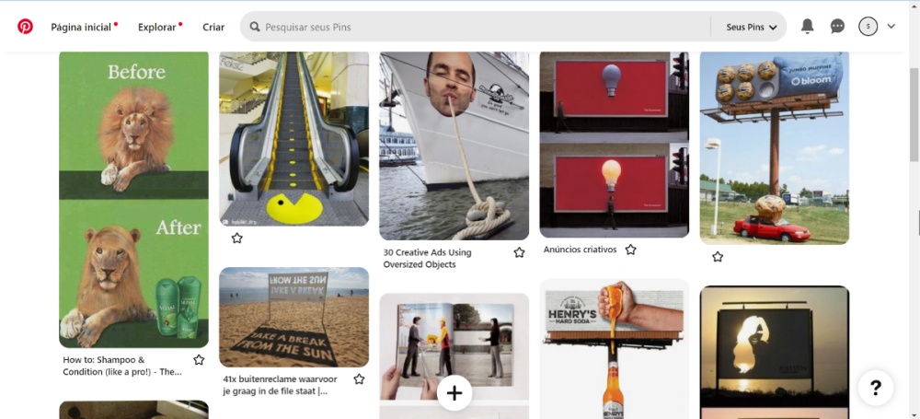Image resolution: width=920 pixels, height=419 pixels.
Task: Star the muffin billboard pin
Action: coord(718,257)
